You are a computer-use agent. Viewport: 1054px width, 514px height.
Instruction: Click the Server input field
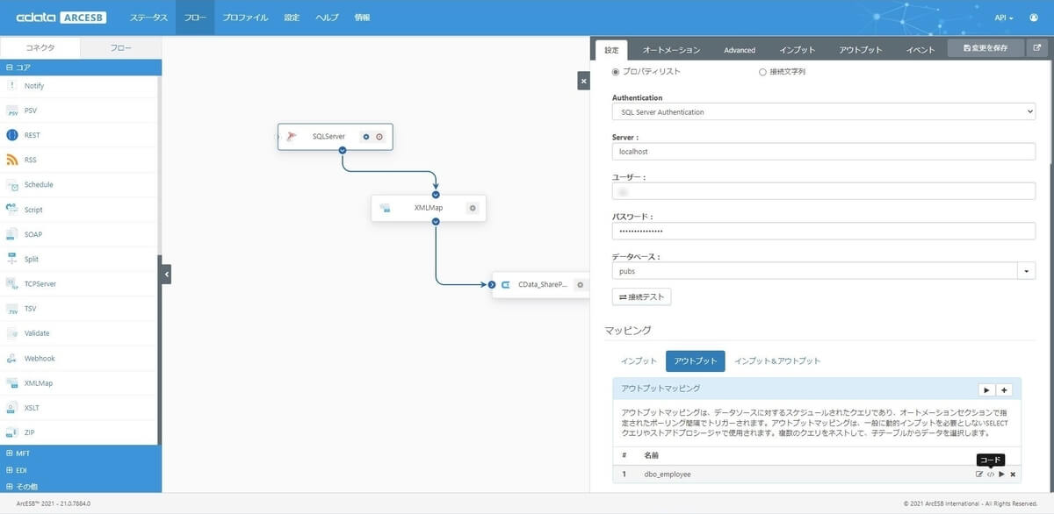coord(824,152)
